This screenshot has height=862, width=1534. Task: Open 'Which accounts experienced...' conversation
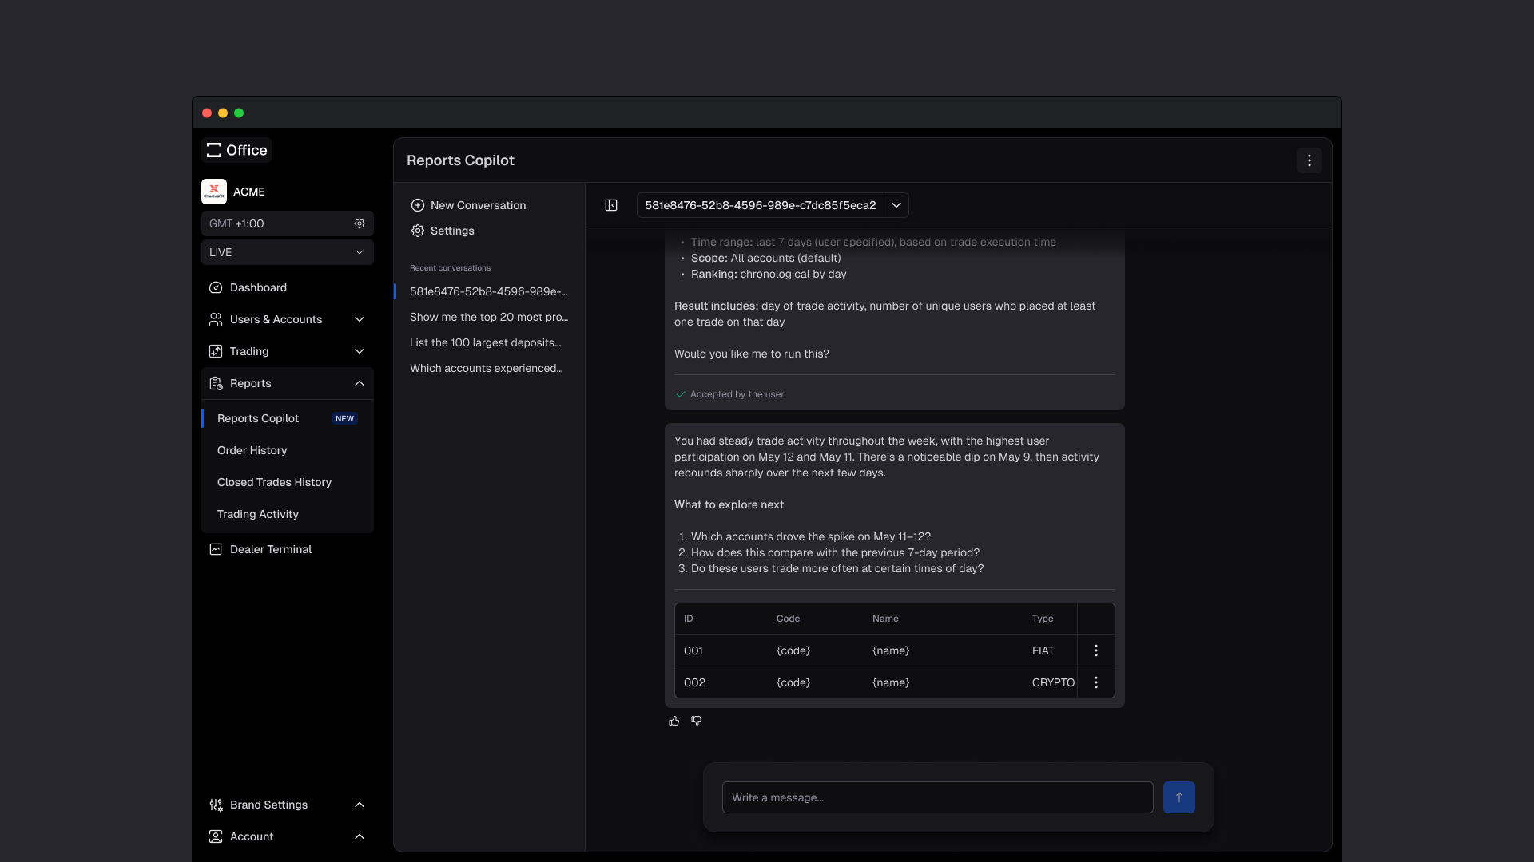[x=487, y=368]
